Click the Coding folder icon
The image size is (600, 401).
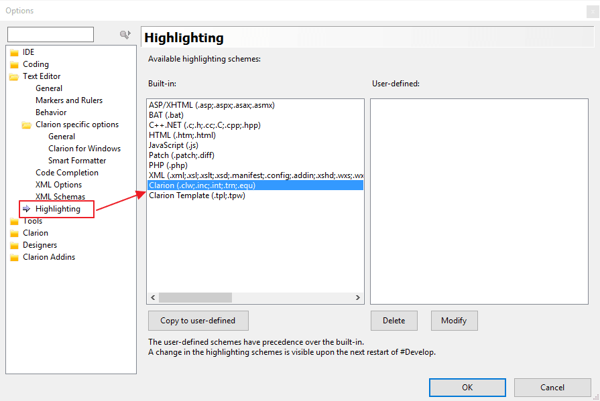14,65
